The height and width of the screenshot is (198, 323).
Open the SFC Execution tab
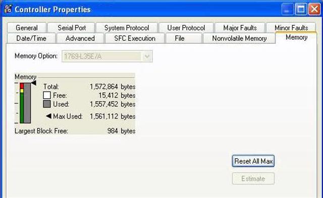tap(135, 38)
